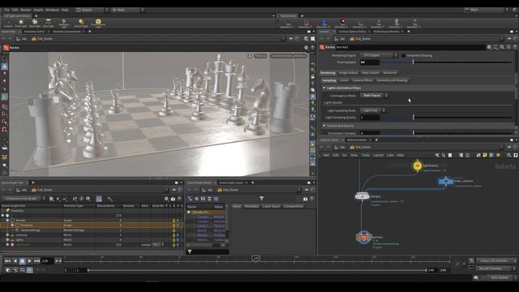Open viewport display options gear icon
The width and height of the screenshot is (519, 292).
pos(307,48)
